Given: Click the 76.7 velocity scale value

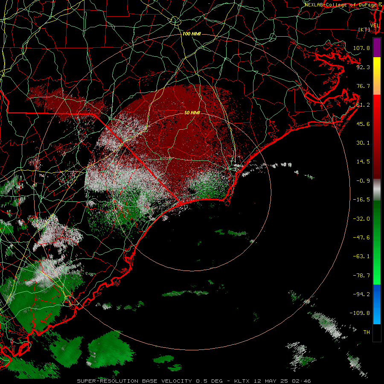Looking at the screenshot, I should point(363,86).
